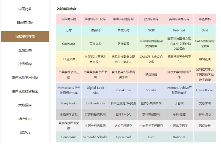The image size is (221, 145).
Task: Open Internet Archive互联网档案馆 link
Action: [181, 91]
